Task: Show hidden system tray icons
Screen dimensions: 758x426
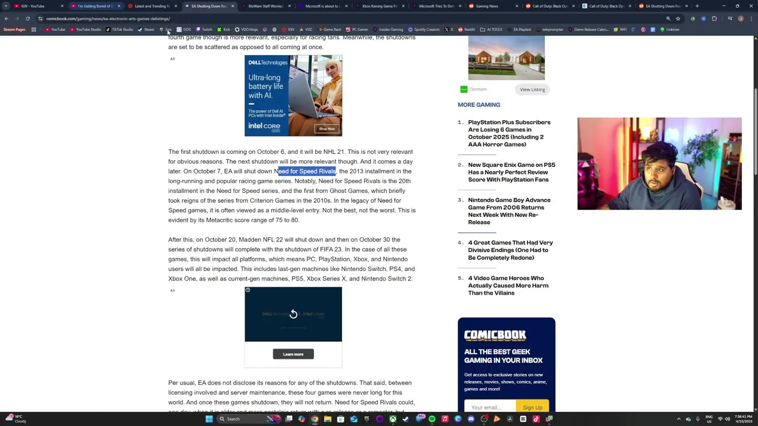Action: pos(679,419)
